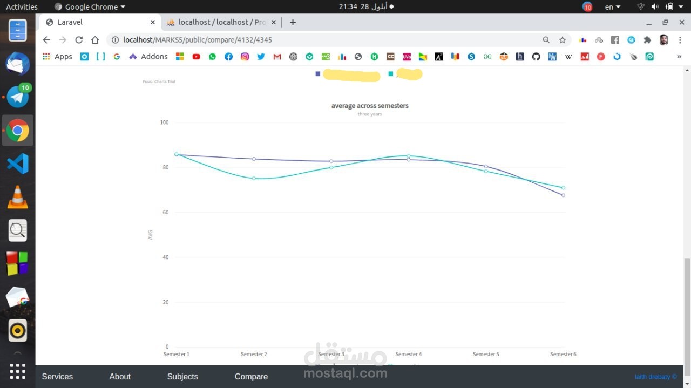This screenshot has height=388, width=691.
Task: Open the zoom magnifier icon in address bar
Action: [546, 40]
